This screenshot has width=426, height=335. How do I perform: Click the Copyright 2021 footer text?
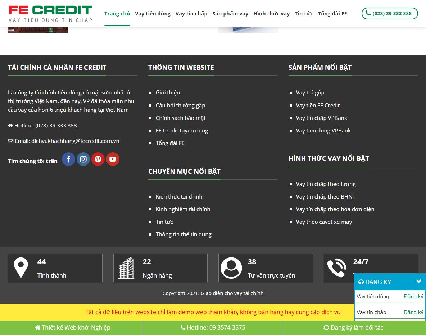[213, 293]
